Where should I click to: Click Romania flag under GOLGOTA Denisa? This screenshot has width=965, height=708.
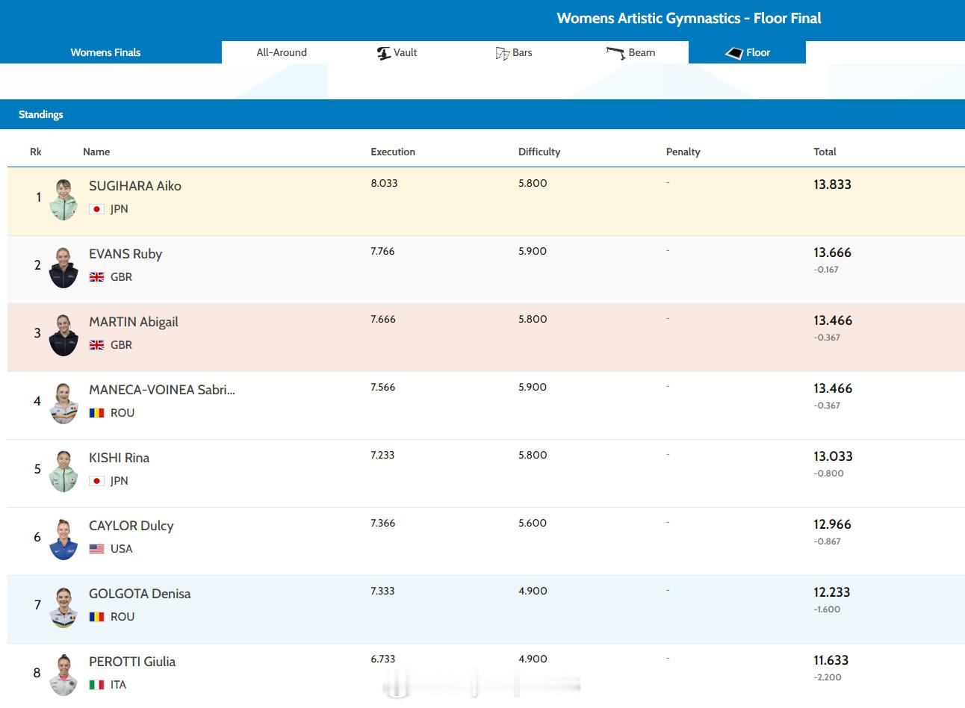pyautogui.click(x=96, y=617)
